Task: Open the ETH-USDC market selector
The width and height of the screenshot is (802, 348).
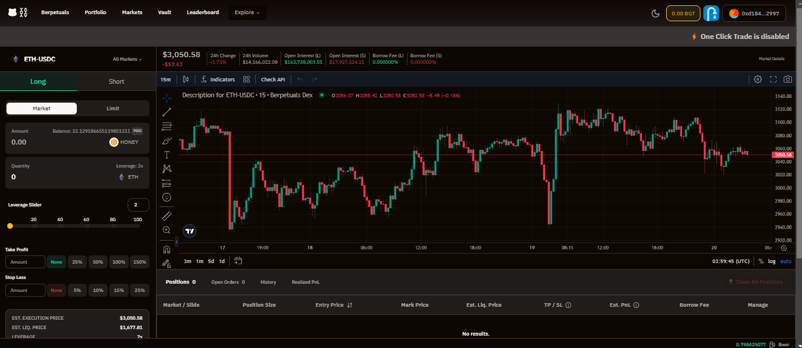Action: [34, 59]
